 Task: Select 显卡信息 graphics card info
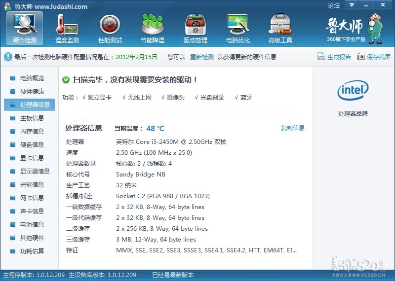[32, 158]
